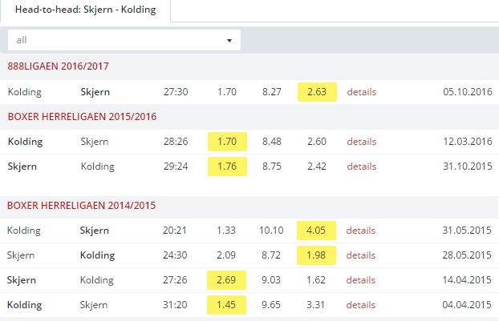Click the highlighted 1.70 odds for Kolding
The image size is (499, 321).
coord(227,142)
